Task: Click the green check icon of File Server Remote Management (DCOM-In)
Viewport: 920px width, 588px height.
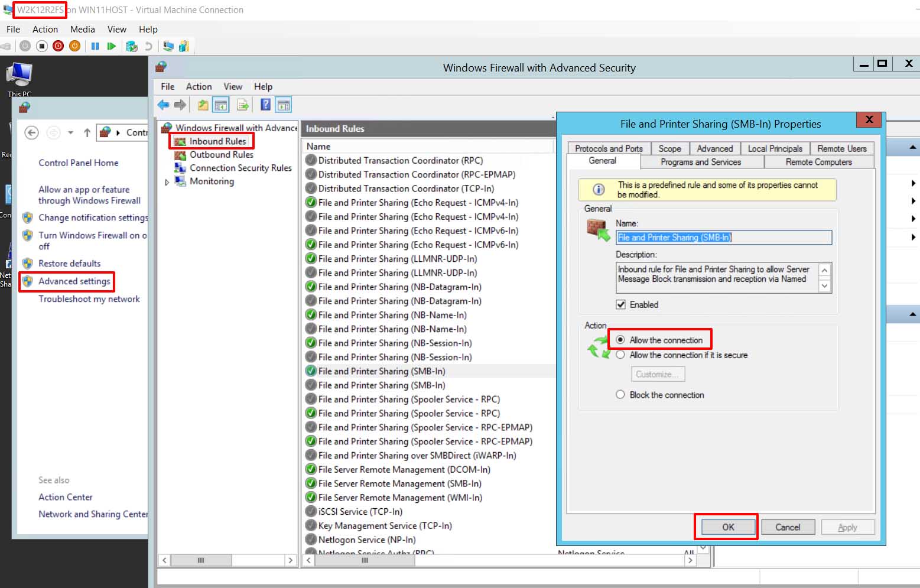Action: pyautogui.click(x=311, y=469)
